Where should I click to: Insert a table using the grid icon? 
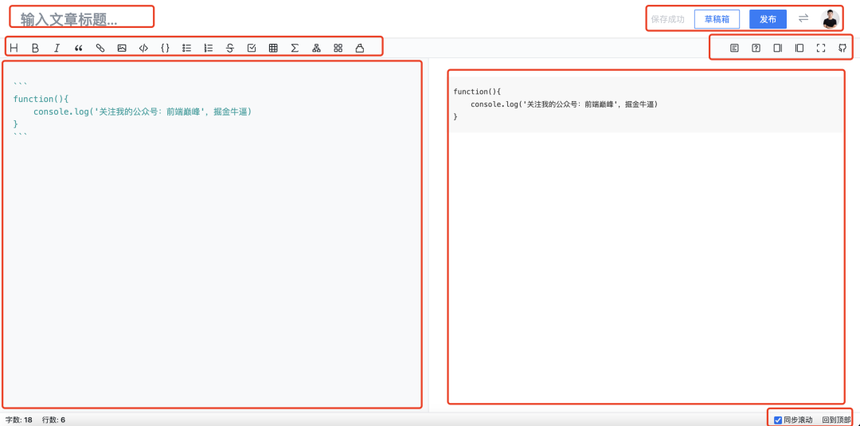coord(273,49)
